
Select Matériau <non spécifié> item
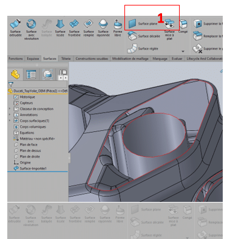[34, 139]
